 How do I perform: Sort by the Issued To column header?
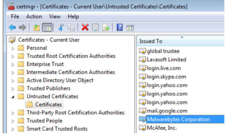(x=180, y=41)
